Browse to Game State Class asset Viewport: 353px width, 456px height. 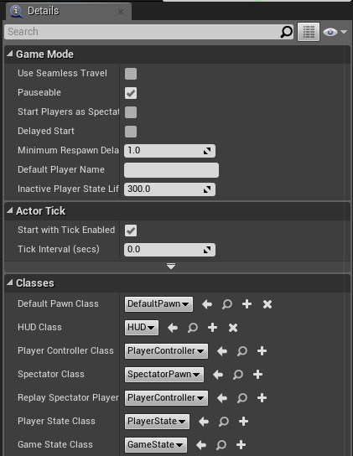click(x=221, y=444)
